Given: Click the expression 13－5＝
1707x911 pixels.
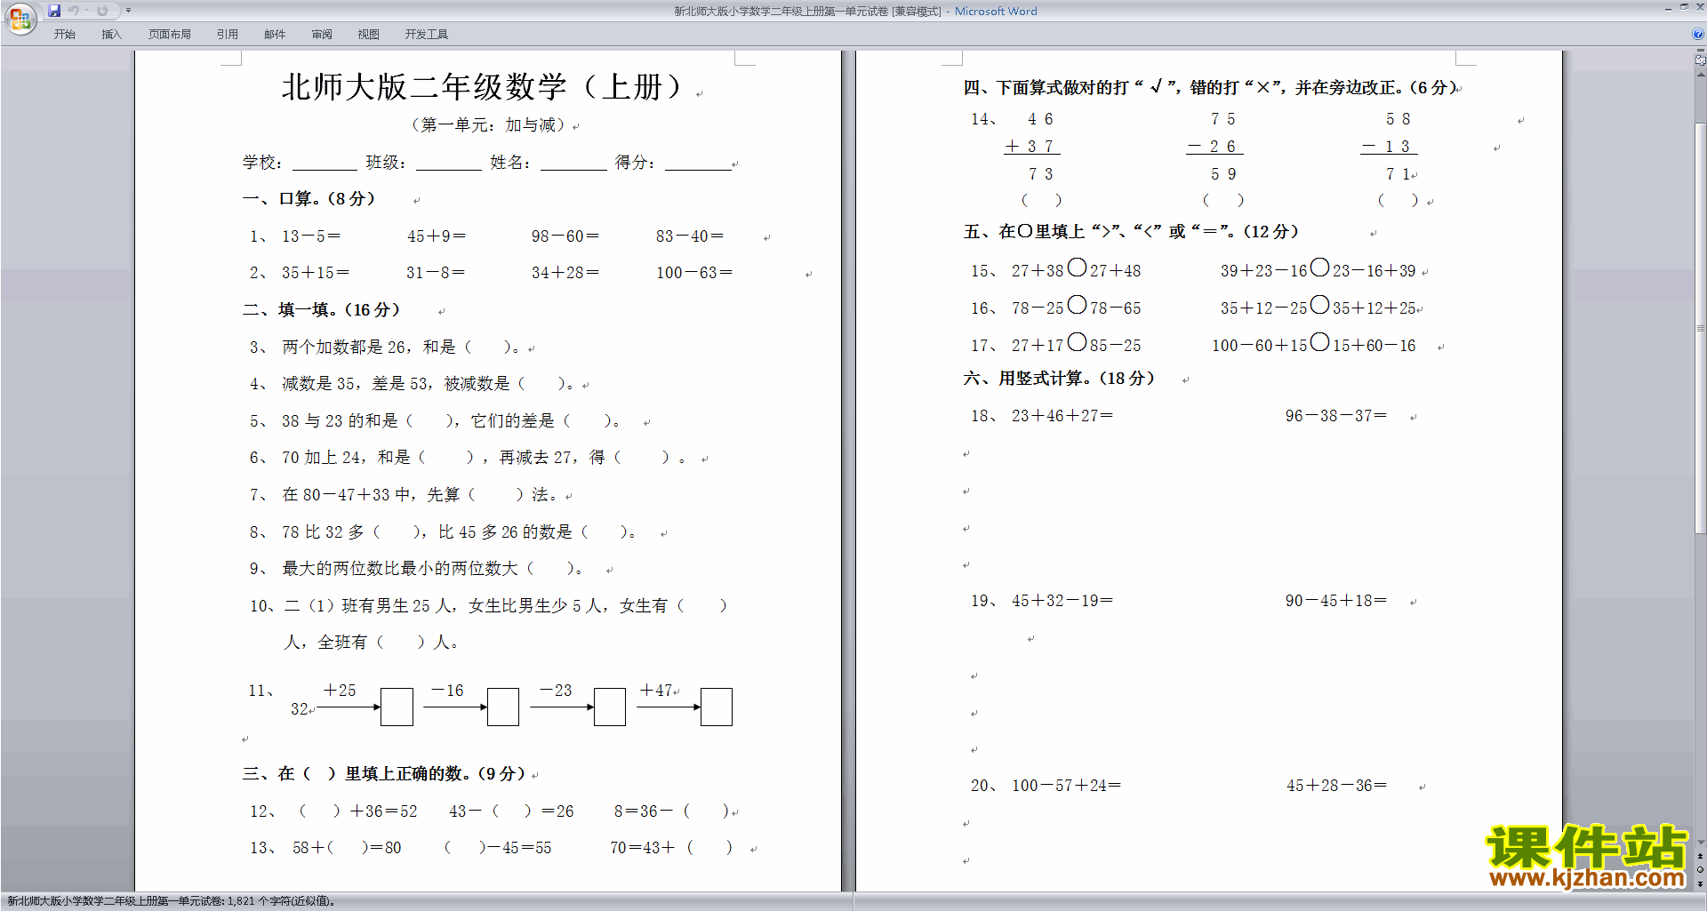Looking at the screenshot, I should (x=311, y=236).
